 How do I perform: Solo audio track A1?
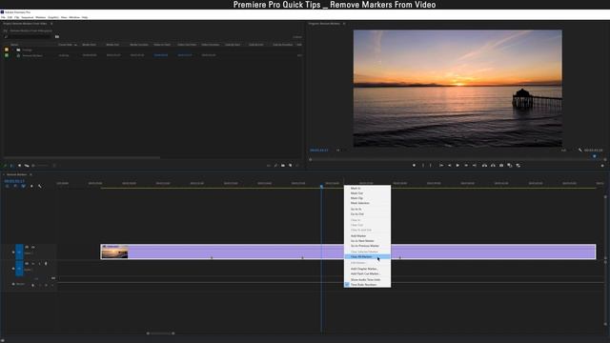click(x=39, y=264)
